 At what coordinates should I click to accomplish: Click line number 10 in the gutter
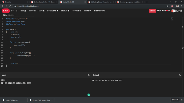[x=2, y=42]
